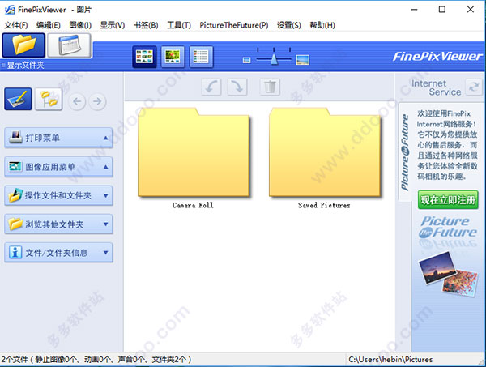
Task: Click the FinePixViewer logo in toolbar
Action: (437, 57)
